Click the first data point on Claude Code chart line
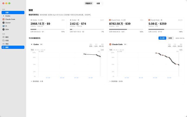187x117 pixels. pos(156,53)
